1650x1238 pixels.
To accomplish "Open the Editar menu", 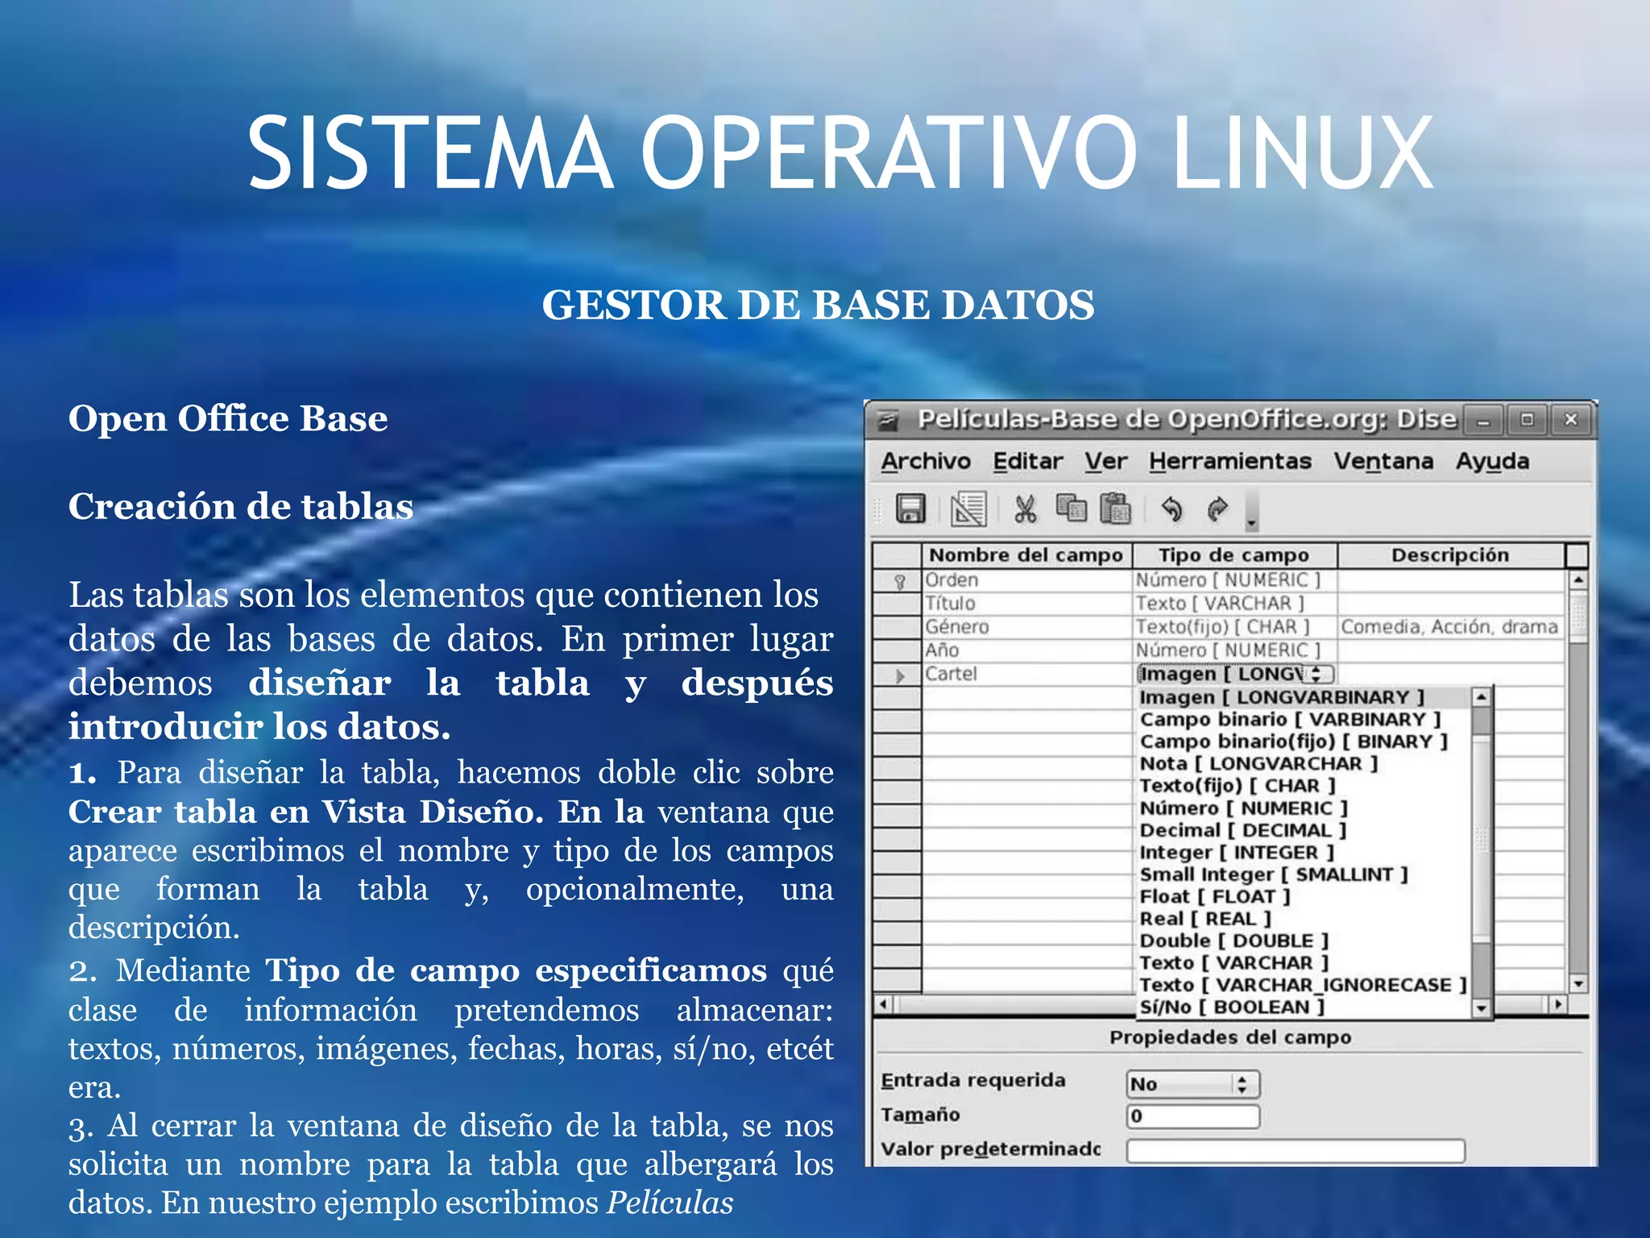I will click(x=1028, y=461).
